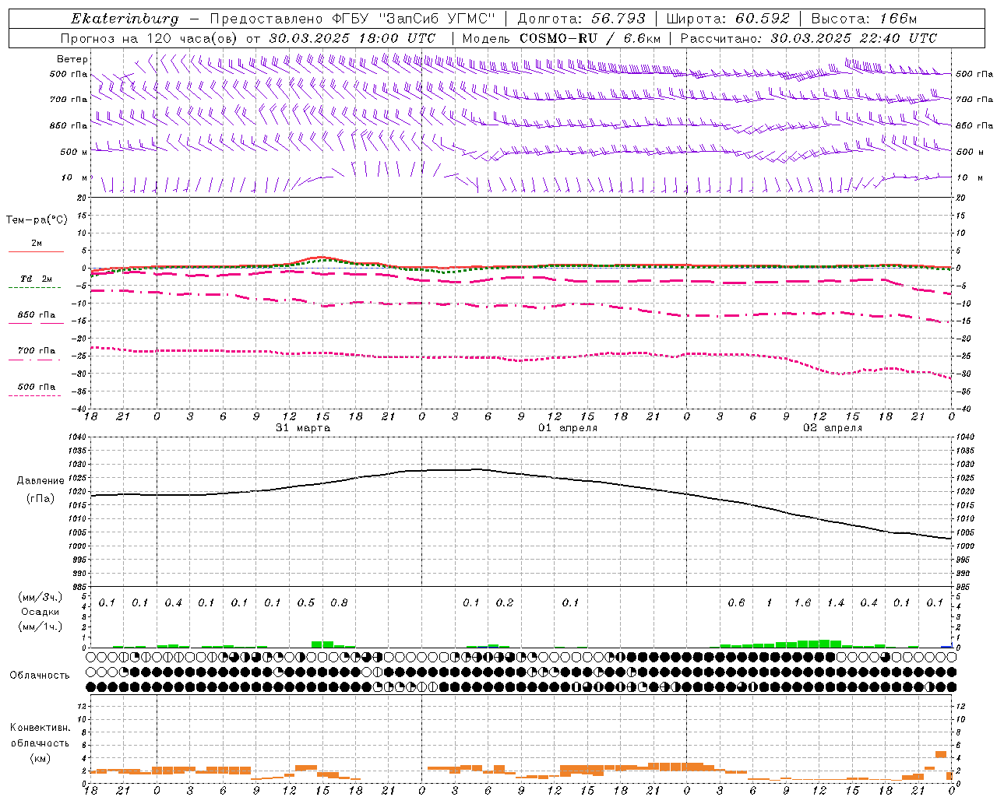Click the 31 марта date label

(x=303, y=428)
